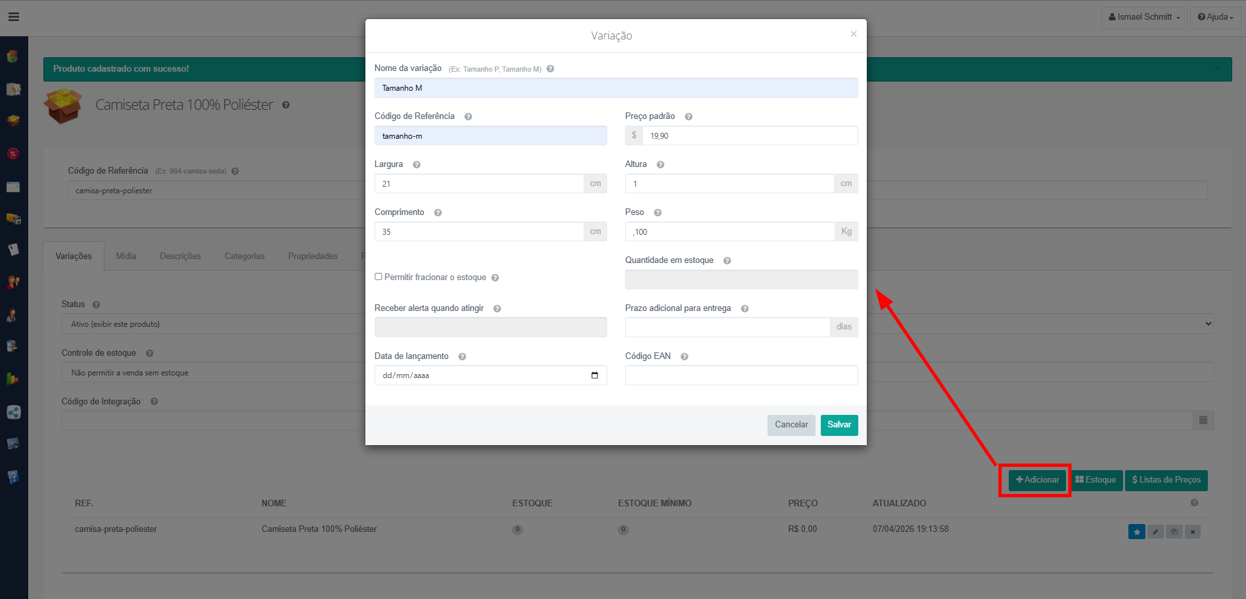Close the Variação dialog with the X
Image resolution: width=1246 pixels, height=599 pixels.
pos(853,34)
